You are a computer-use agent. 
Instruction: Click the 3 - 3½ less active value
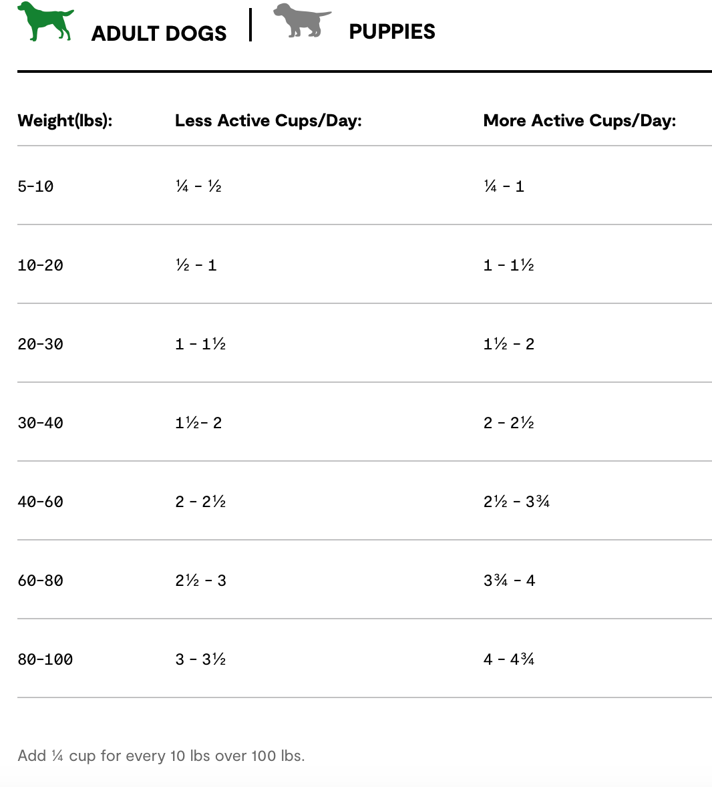coord(200,659)
